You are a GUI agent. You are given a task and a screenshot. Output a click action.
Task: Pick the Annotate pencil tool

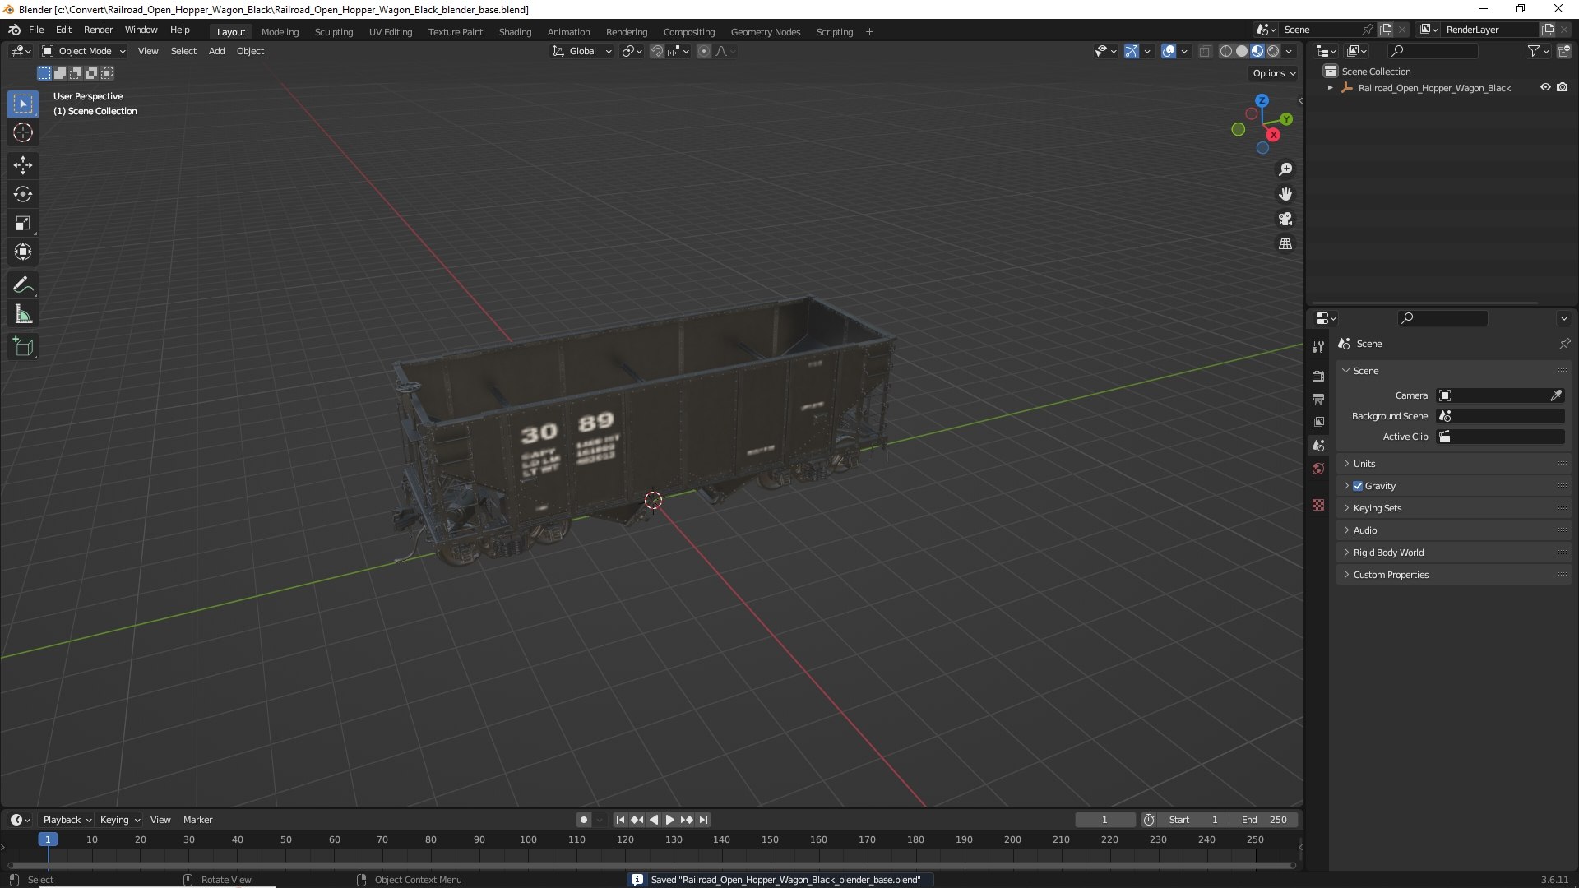23,284
